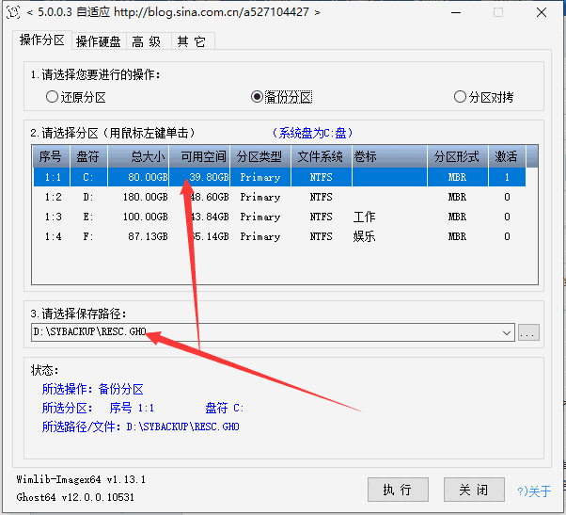This screenshot has width=566, height=515.
Task: Click the status line 所选路径/文件
Action: [x=141, y=426]
